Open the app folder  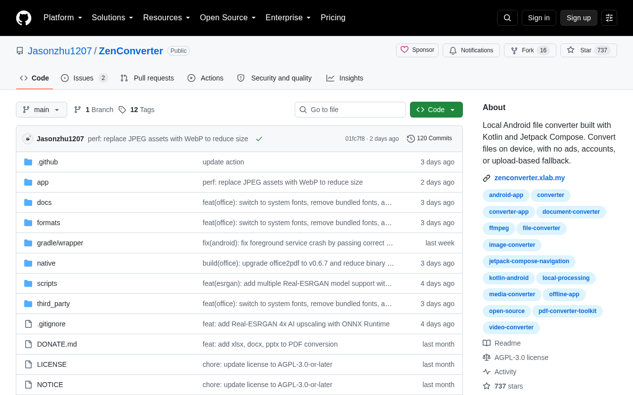[x=43, y=182]
